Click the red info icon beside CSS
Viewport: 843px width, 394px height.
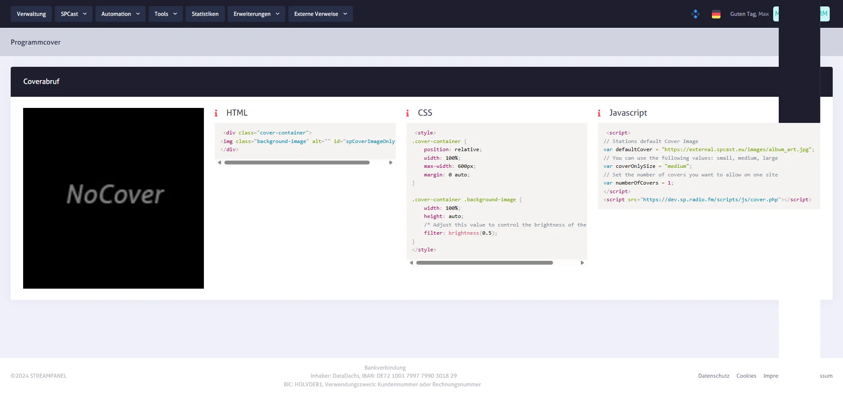pos(407,113)
